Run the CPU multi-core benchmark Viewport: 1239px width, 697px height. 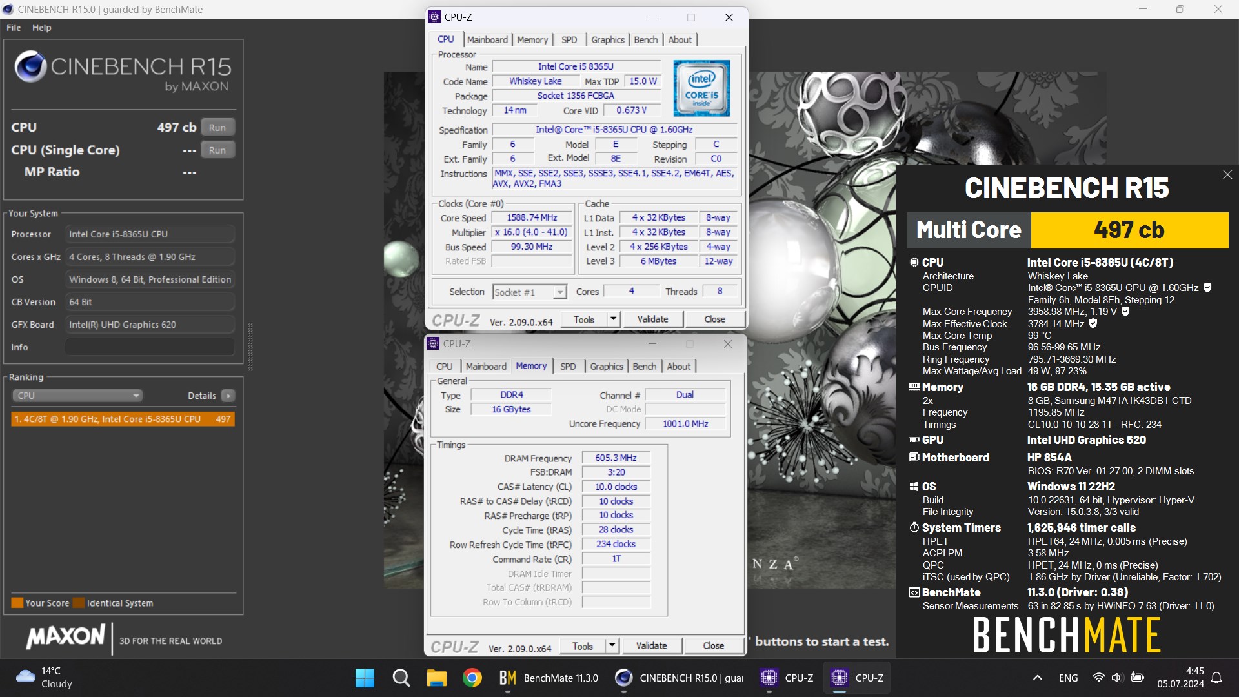tap(217, 128)
